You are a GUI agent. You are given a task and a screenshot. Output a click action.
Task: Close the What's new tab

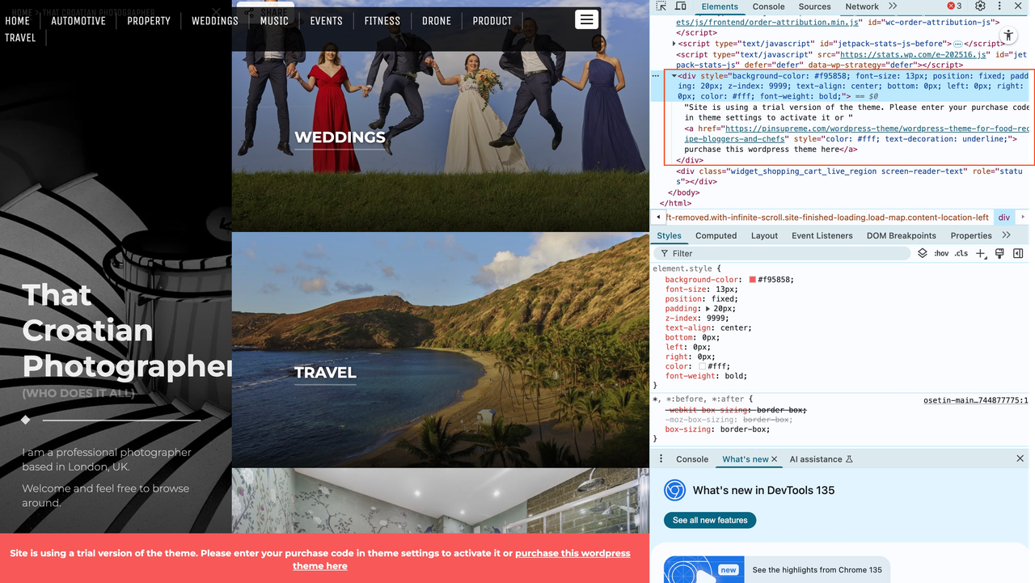pyautogui.click(x=774, y=459)
